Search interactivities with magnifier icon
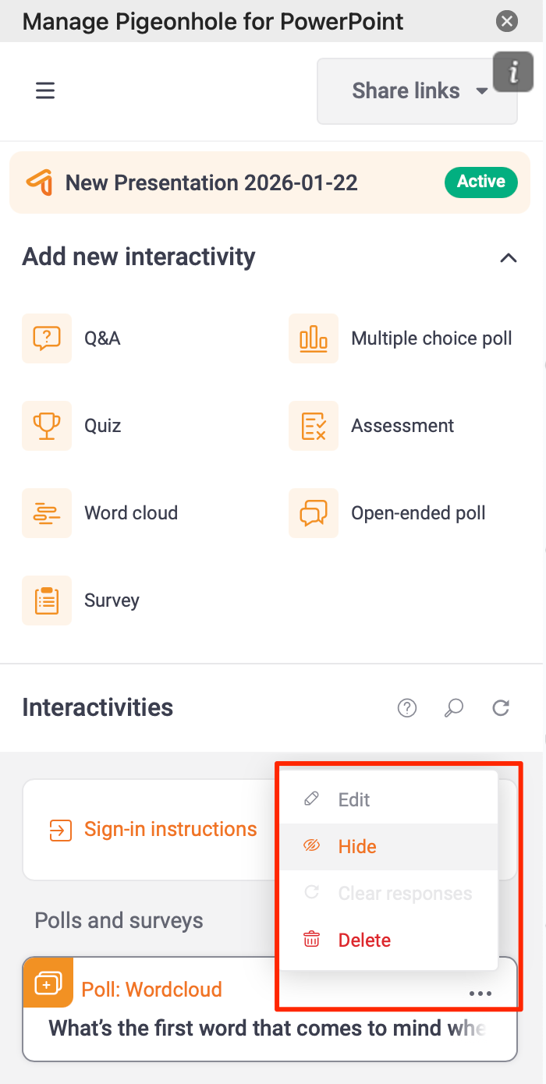 click(454, 708)
